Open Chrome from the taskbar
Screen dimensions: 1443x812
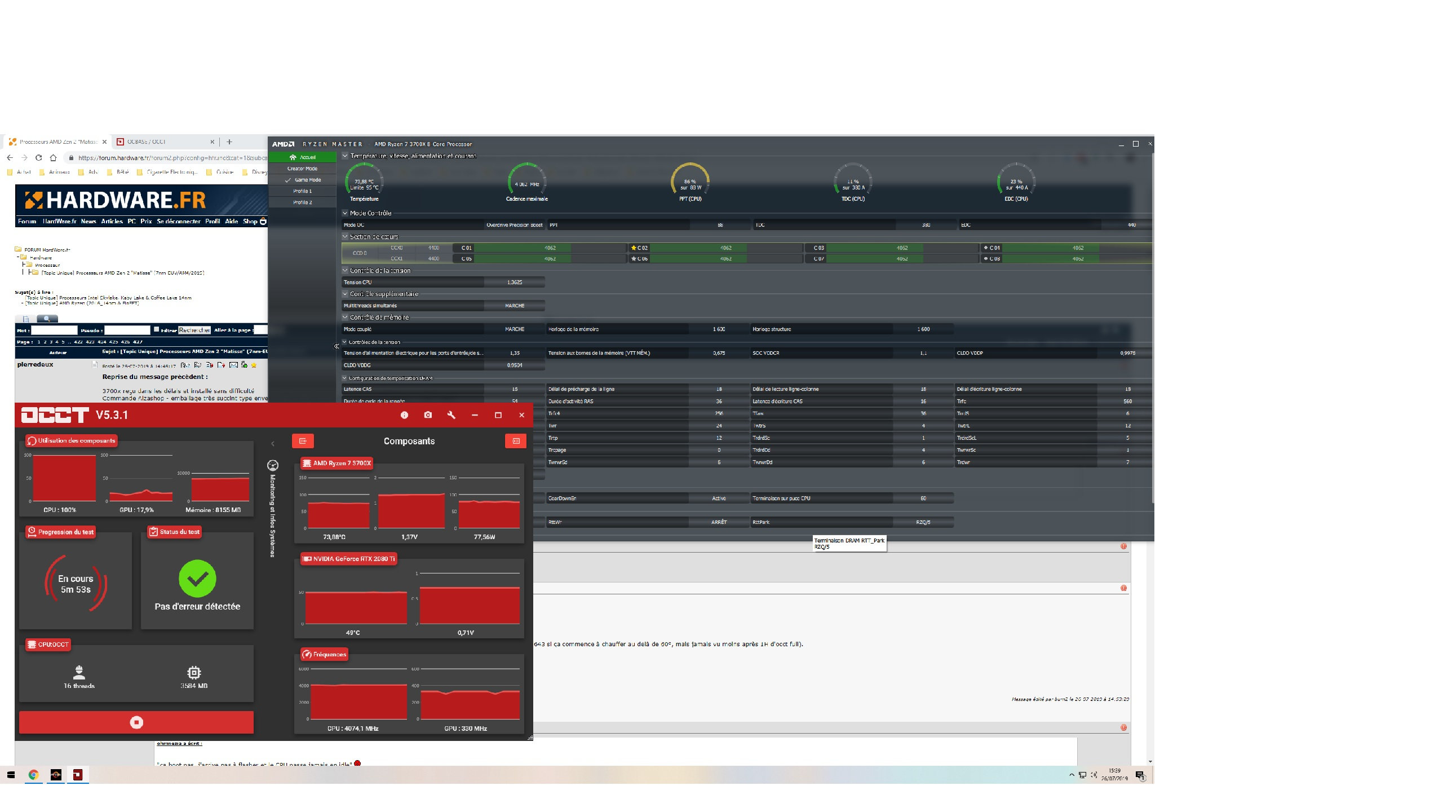coord(33,775)
